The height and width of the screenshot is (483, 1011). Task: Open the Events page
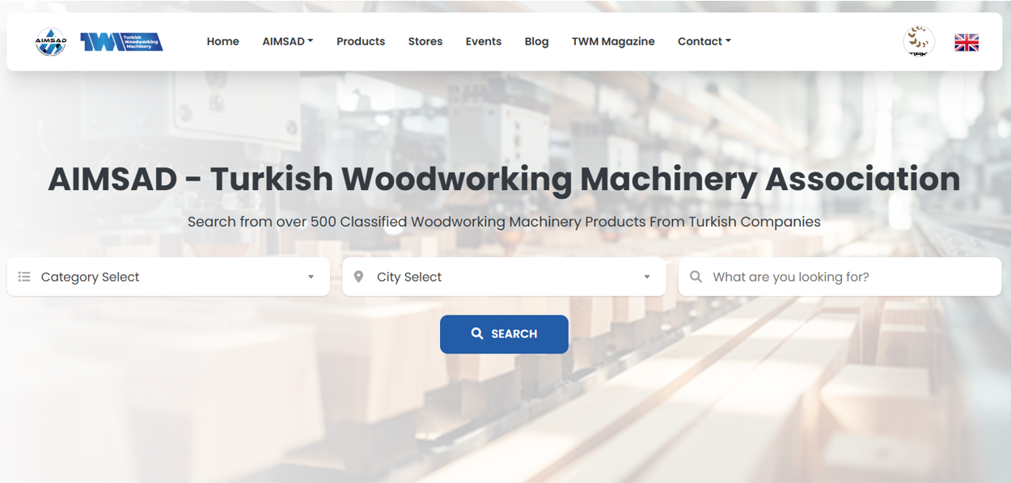tap(484, 41)
